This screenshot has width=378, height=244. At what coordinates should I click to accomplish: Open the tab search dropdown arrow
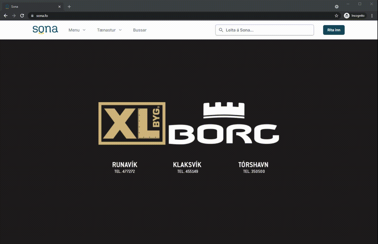click(337, 7)
